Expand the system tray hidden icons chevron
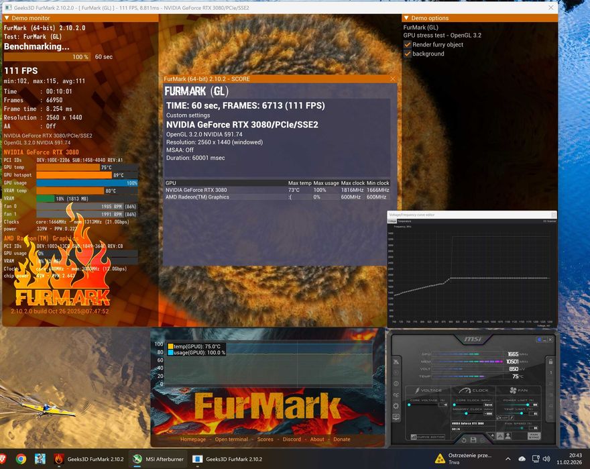 coord(508,459)
